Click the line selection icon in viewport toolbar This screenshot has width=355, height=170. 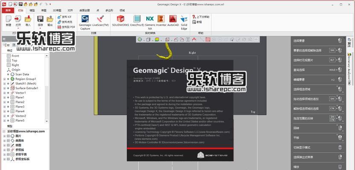[202, 40]
